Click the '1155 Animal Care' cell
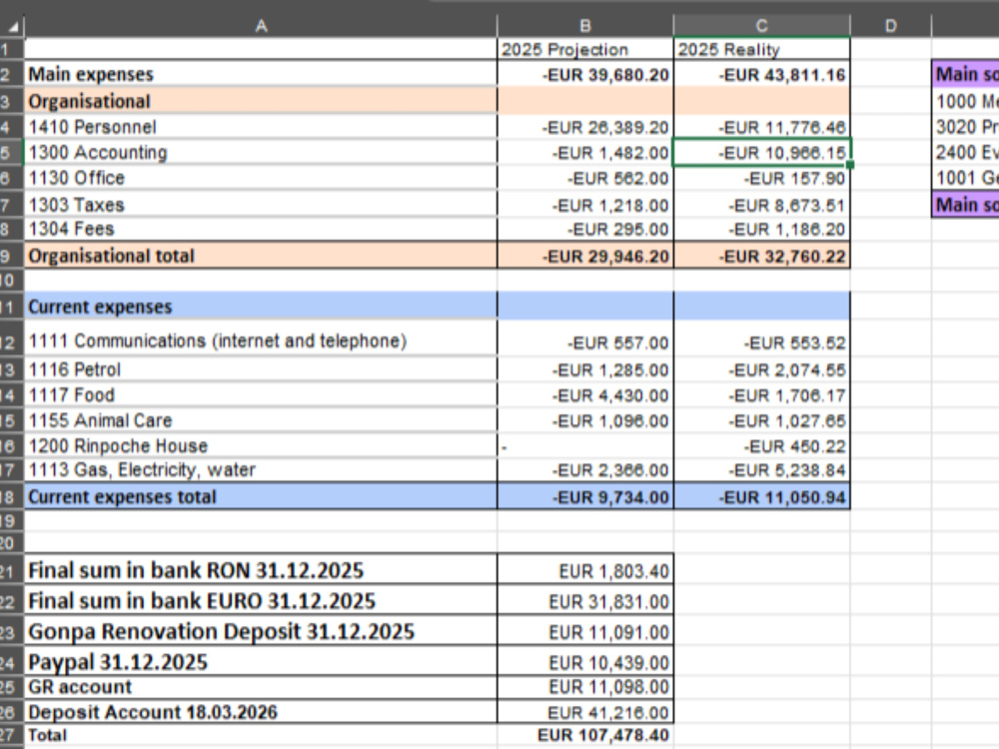999x749 pixels. [x=261, y=420]
